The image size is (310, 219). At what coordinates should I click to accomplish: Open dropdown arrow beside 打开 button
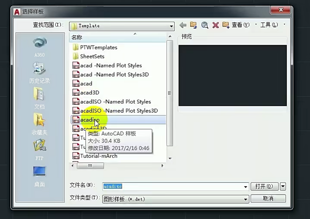[x=283, y=186]
